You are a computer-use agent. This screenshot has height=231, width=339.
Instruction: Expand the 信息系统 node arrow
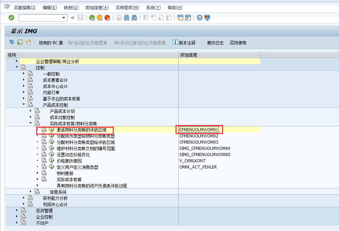click(30, 191)
